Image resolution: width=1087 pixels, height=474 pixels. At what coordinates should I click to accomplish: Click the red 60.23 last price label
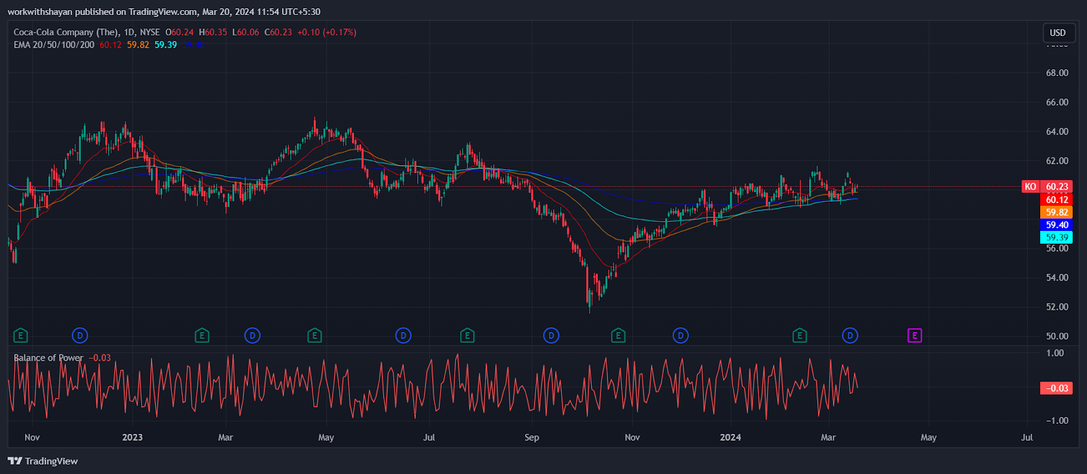(x=1057, y=186)
